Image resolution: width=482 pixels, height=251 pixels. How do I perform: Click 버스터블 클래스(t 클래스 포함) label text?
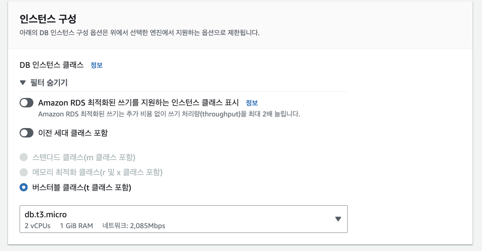pyautogui.click(x=82, y=188)
